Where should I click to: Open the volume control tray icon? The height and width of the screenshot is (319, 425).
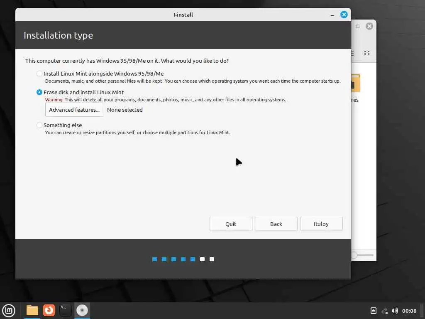(x=395, y=311)
